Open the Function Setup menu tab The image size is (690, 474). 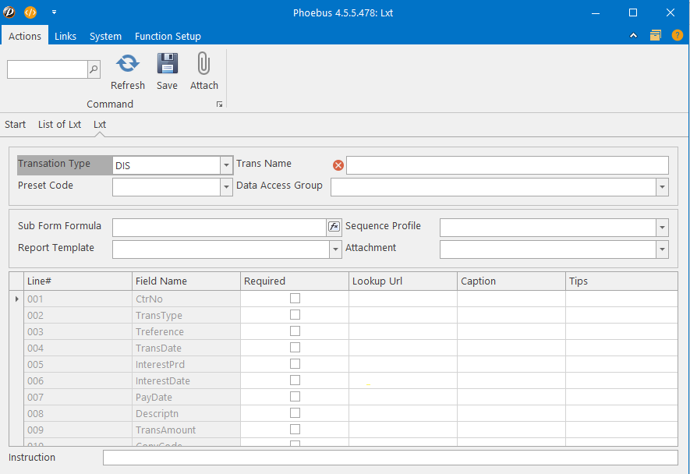coord(168,36)
